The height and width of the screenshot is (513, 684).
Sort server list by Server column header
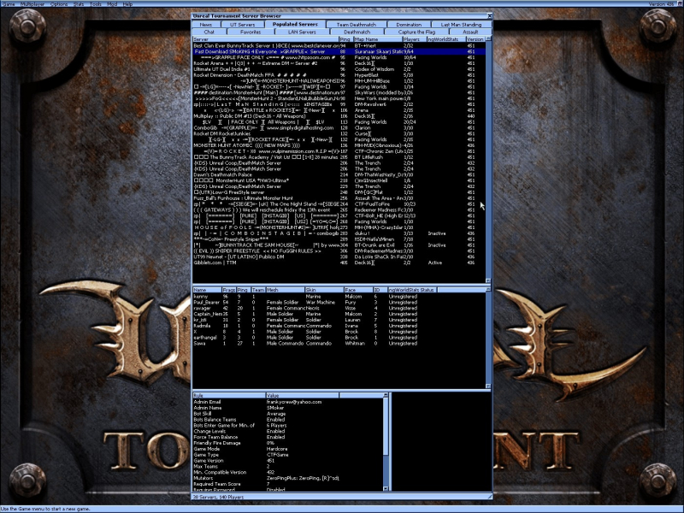pos(265,39)
